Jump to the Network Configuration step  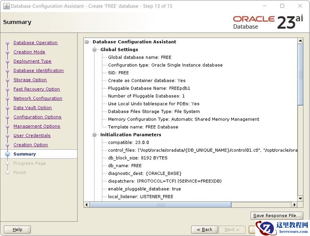coord(38,98)
